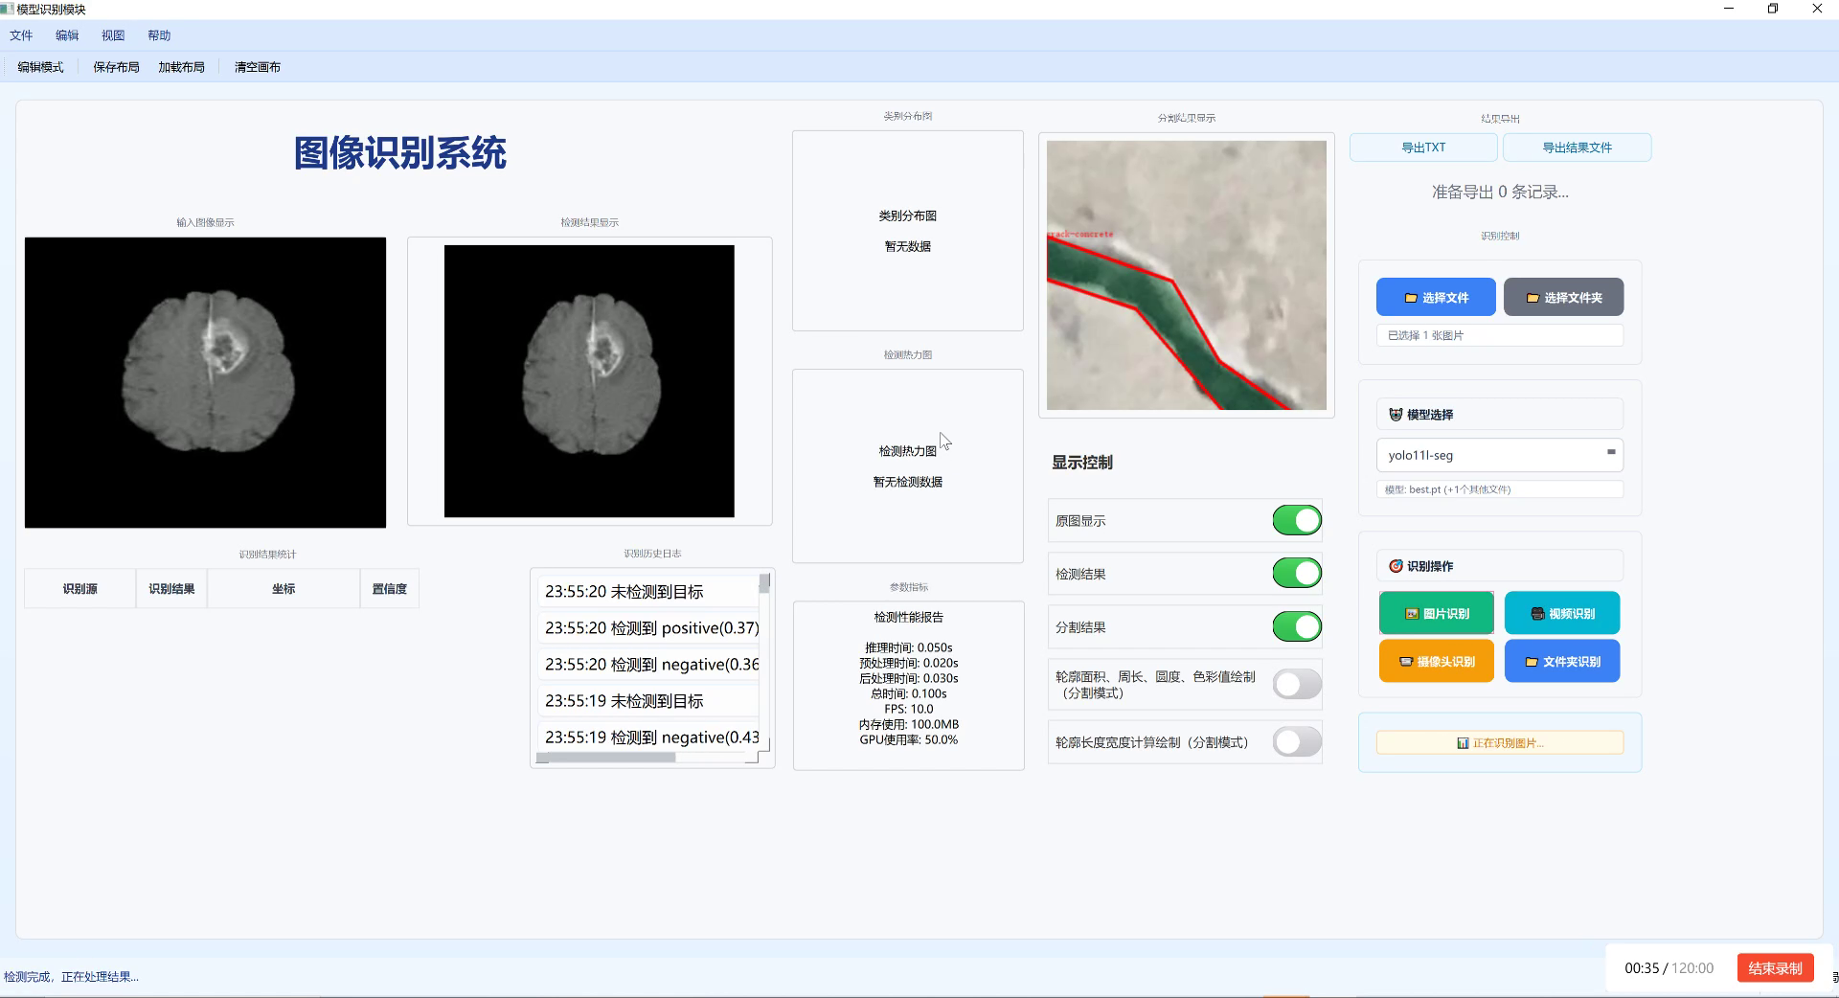The height and width of the screenshot is (998, 1839).
Task: Open the 帮助 menu
Action: [x=159, y=35]
